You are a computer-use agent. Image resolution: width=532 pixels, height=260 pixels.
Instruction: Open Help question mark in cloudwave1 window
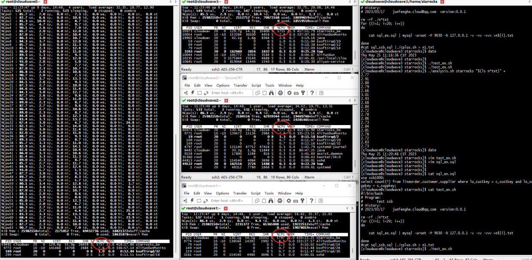coord(311,200)
